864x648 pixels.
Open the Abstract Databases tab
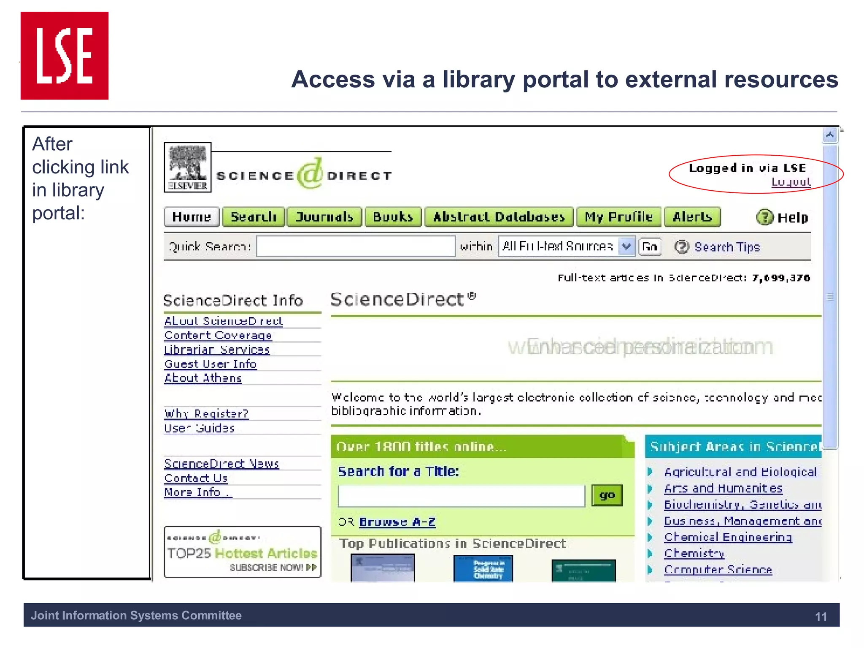(499, 217)
